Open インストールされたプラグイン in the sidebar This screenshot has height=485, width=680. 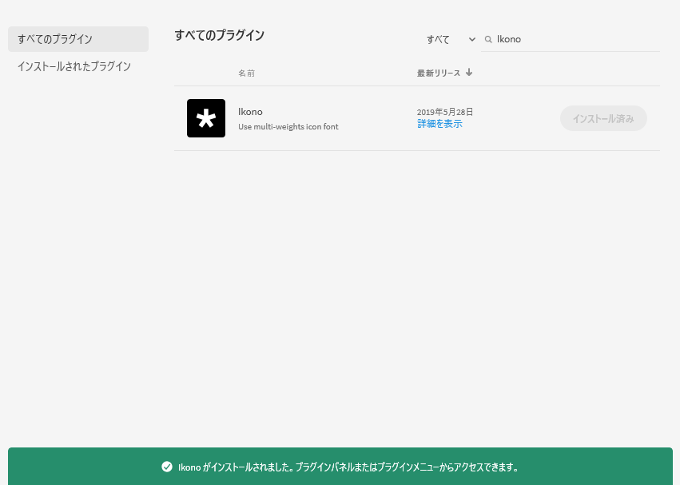74,66
